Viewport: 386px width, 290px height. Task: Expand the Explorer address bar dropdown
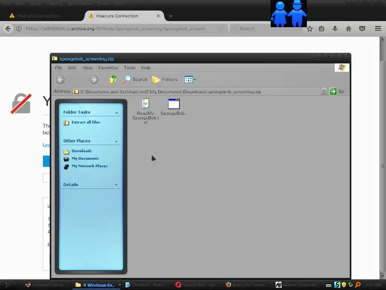(x=324, y=91)
